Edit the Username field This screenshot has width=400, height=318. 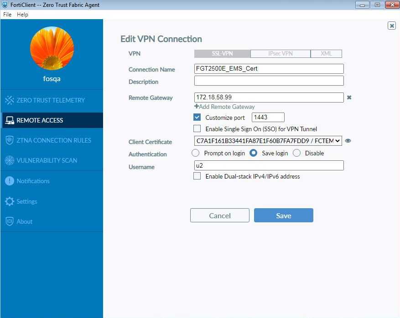coord(269,165)
